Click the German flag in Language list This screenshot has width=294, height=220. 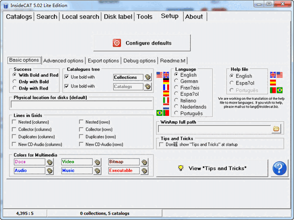pos(166,81)
